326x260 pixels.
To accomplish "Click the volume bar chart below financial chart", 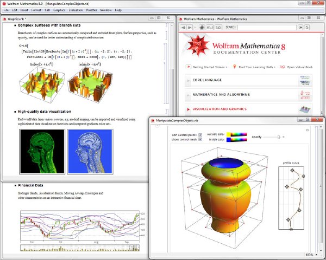I will tap(80, 248).
